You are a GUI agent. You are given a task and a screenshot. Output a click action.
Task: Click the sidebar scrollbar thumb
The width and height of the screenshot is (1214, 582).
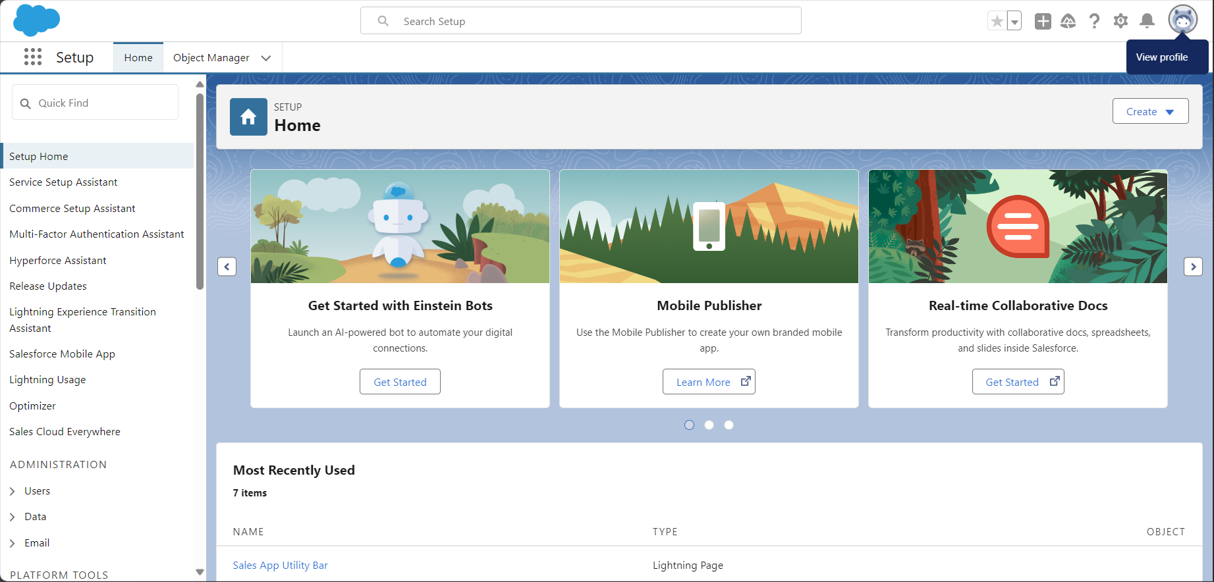coord(200,192)
